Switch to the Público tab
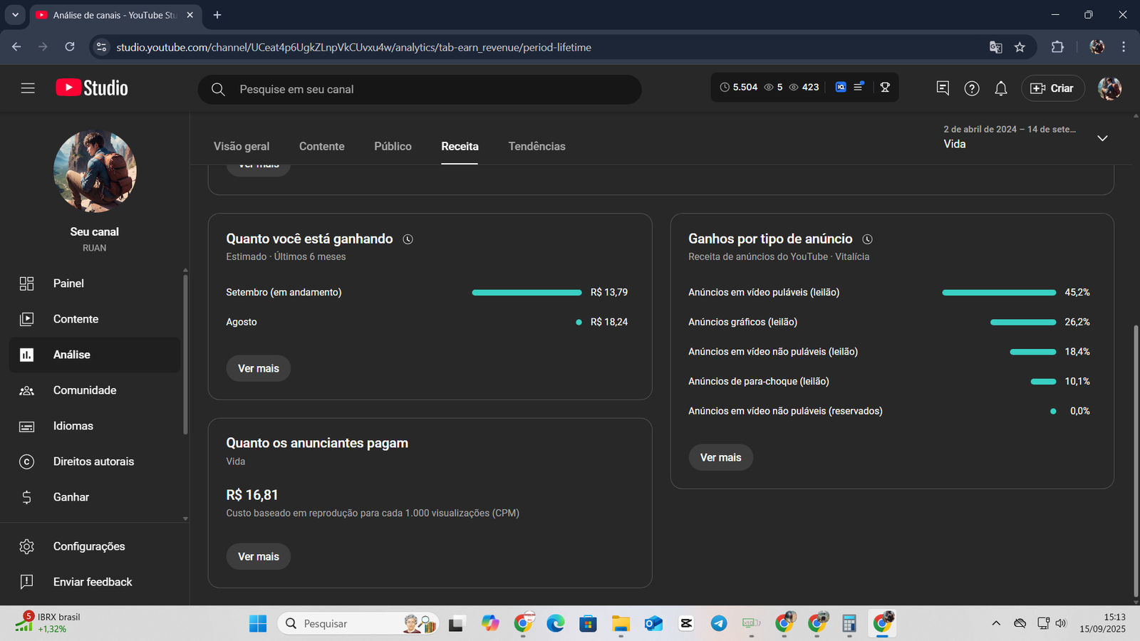Viewport: 1140px width, 641px height. click(393, 146)
